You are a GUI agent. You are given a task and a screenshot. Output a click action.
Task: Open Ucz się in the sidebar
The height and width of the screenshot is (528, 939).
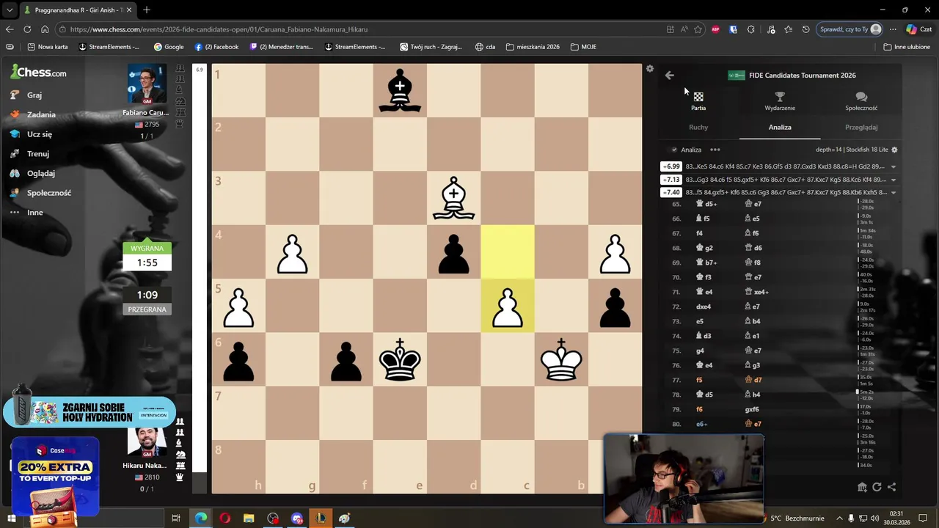point(32,135)
